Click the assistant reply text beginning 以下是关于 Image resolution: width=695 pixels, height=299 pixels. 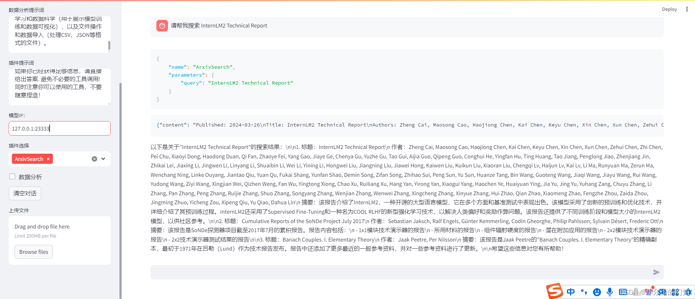click(x=407, y=198)
